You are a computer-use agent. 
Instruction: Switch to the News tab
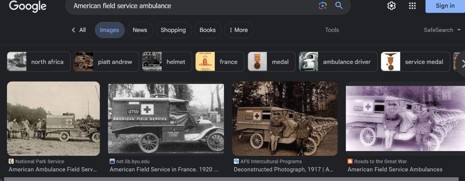pos(140,30)
